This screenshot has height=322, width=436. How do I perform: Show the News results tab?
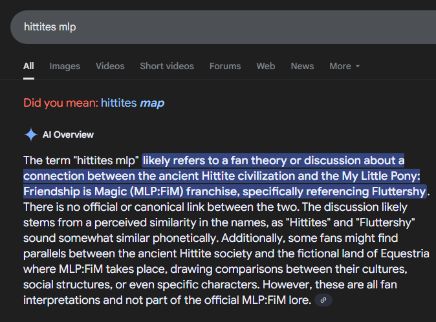tap(302, 66)
